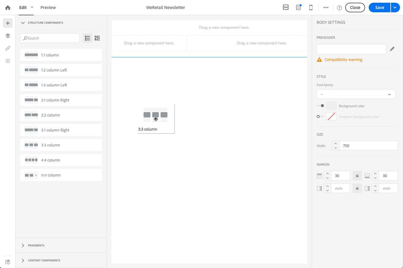Adjust the right margin stepper
Screen dimensions: 403x268
tap(375, 188)
